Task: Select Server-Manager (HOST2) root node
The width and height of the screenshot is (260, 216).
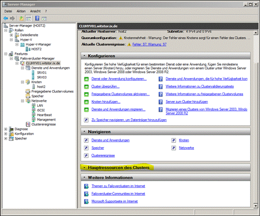Action: (27, 26)
